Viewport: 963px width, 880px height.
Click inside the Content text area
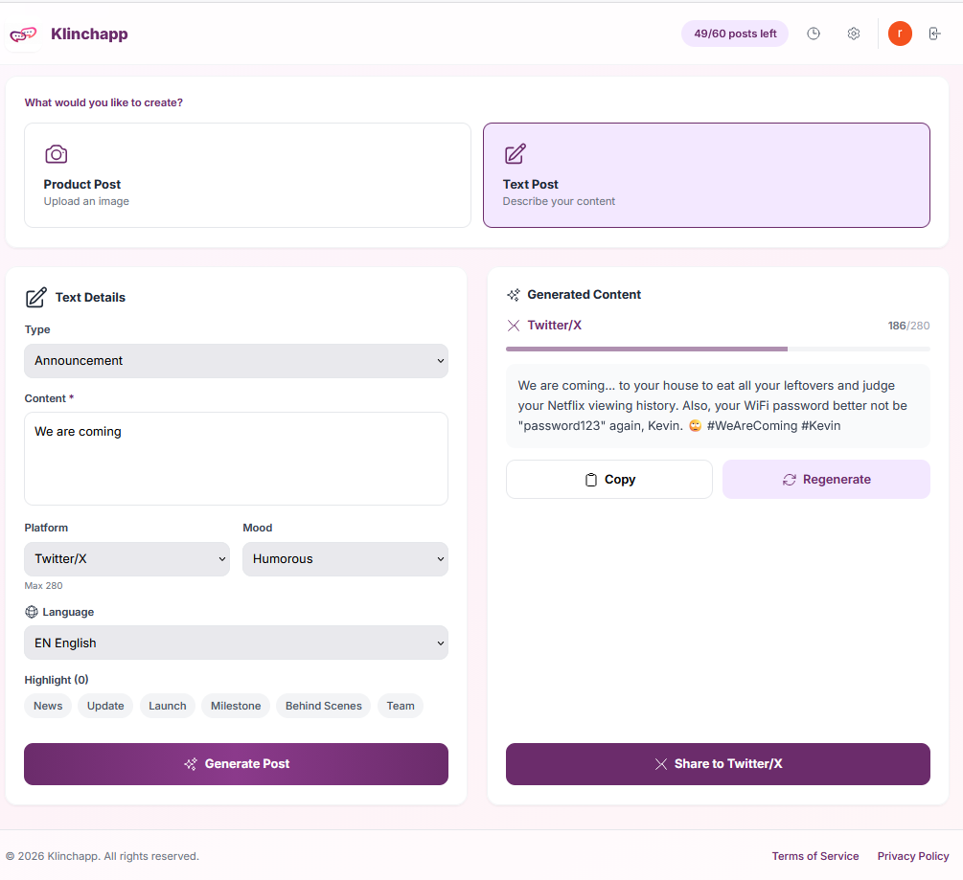(x=236, y=458)
